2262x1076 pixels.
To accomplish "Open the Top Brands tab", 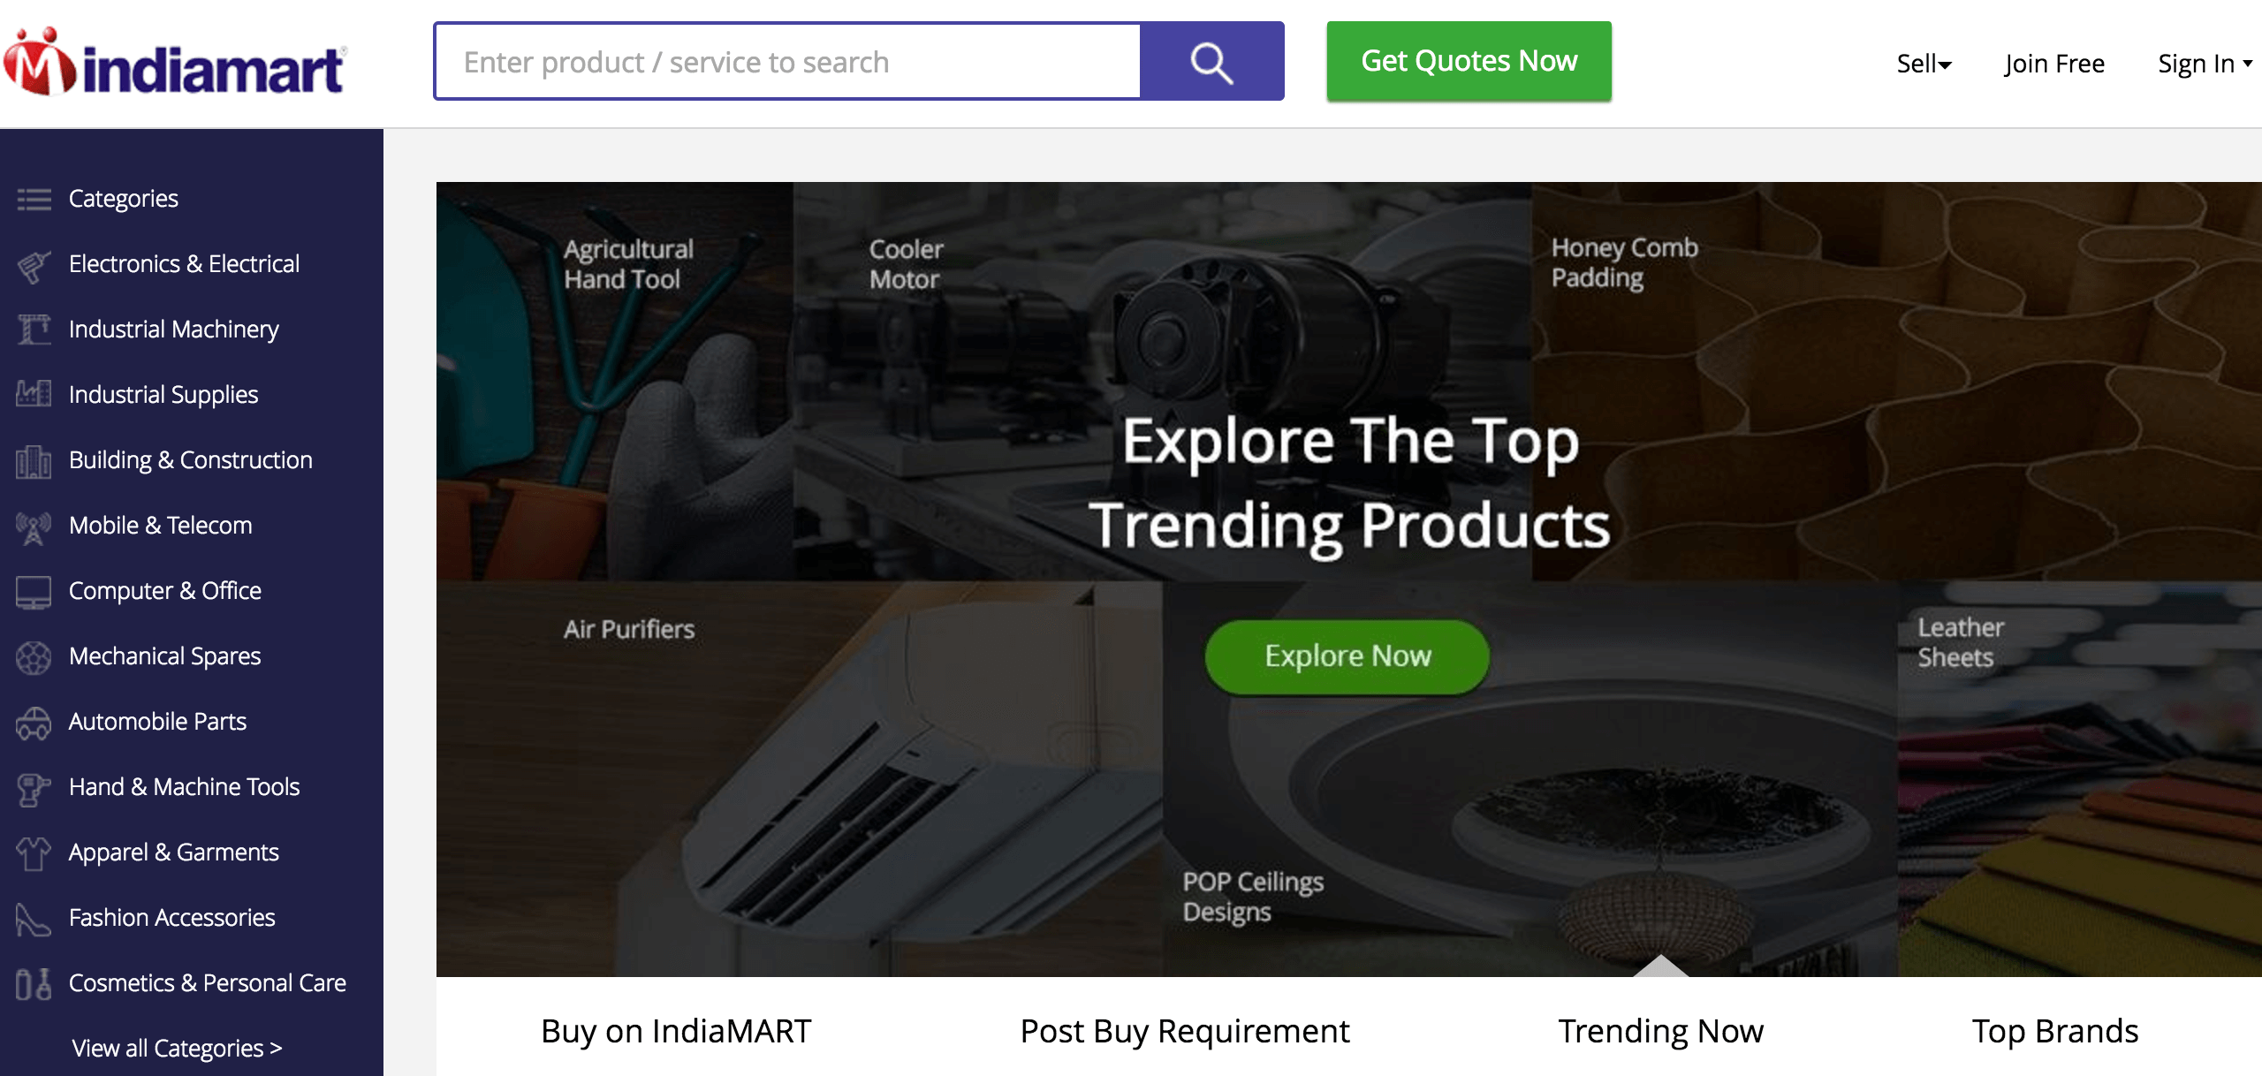I will coord(2055,1031).
